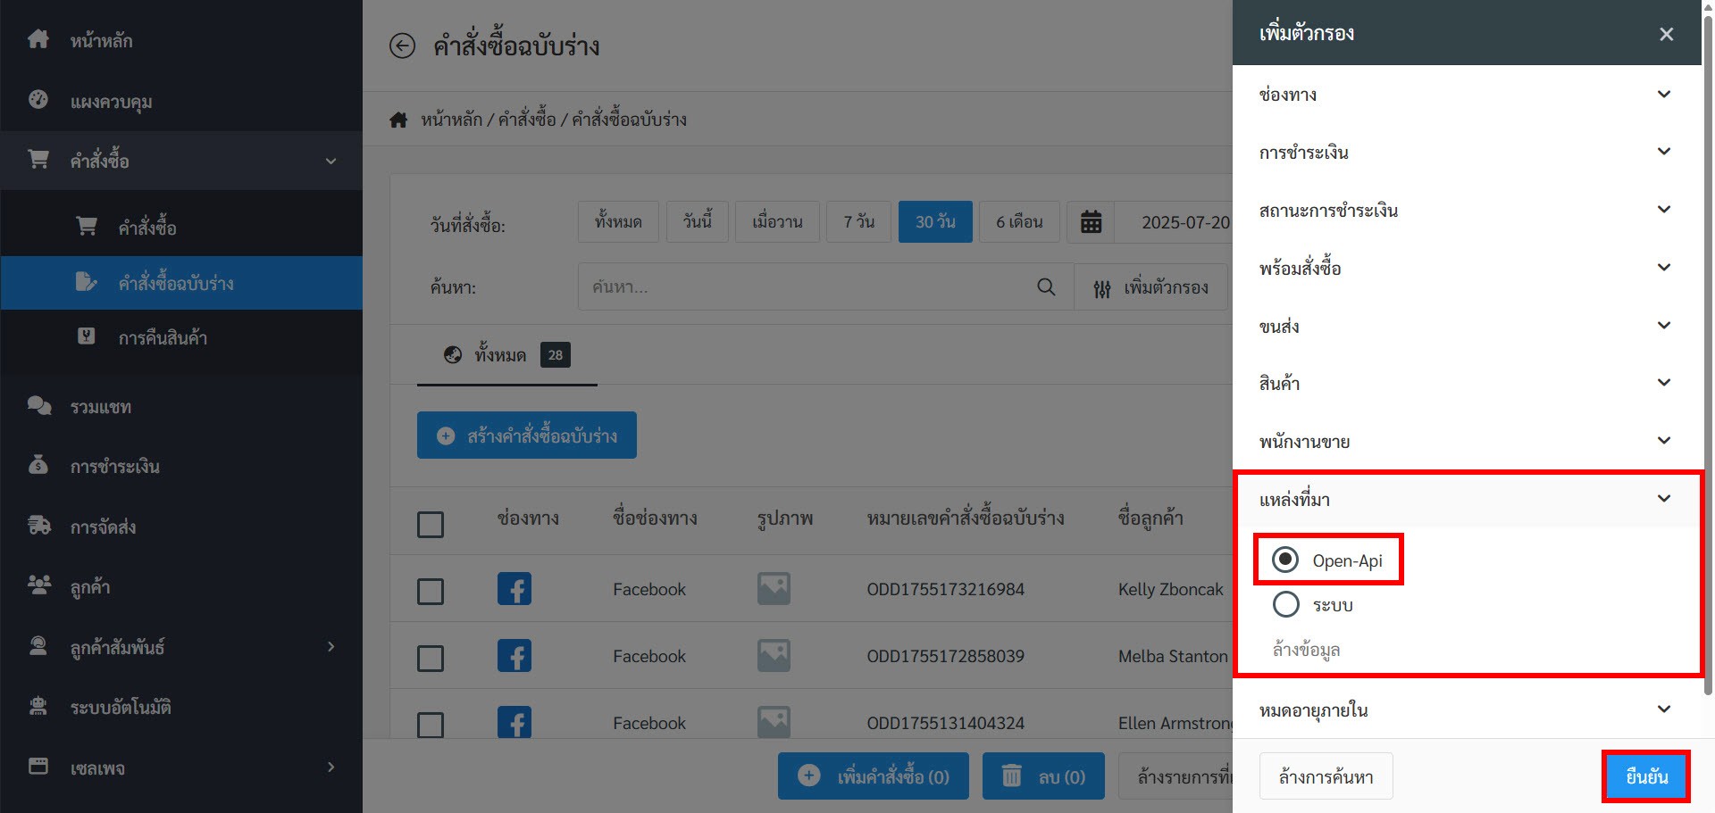Filter order date by เมื่อวาน
This screenshot has width=1715, height=813.
(777, 221)
